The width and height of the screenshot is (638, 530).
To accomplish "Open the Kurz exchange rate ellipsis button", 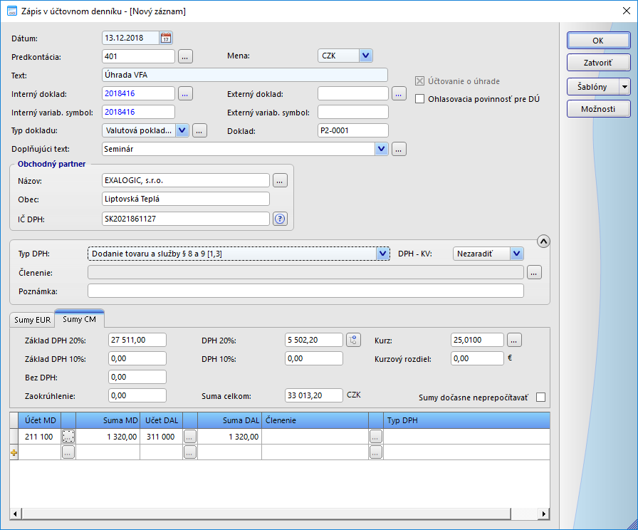I will click(514, 340).
